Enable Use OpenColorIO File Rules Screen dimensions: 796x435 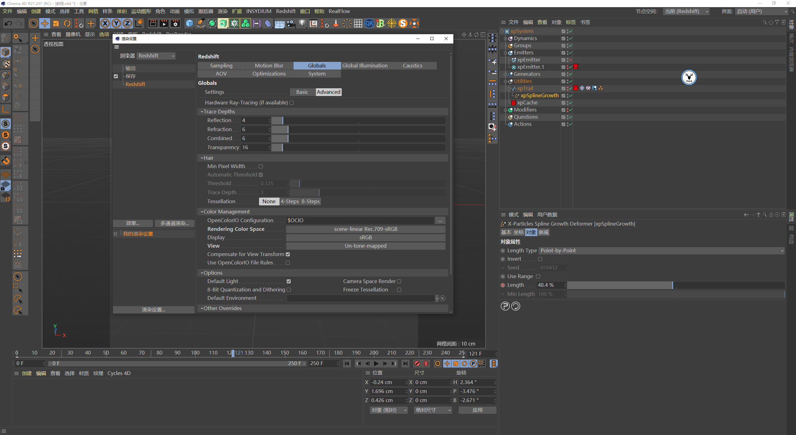point(288,263)
